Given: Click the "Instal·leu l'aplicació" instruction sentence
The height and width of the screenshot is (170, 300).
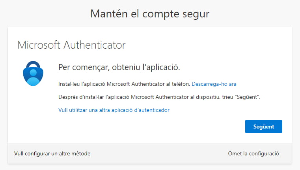Looking at the screenshot, I should (124, 84).
